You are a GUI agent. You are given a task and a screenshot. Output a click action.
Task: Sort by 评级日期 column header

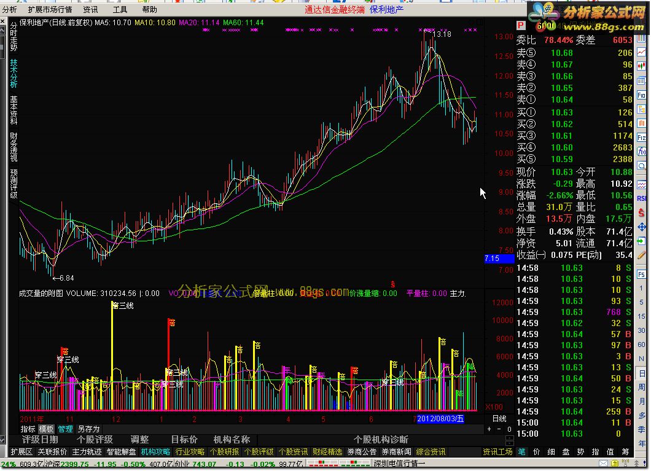tap(40, 440)
